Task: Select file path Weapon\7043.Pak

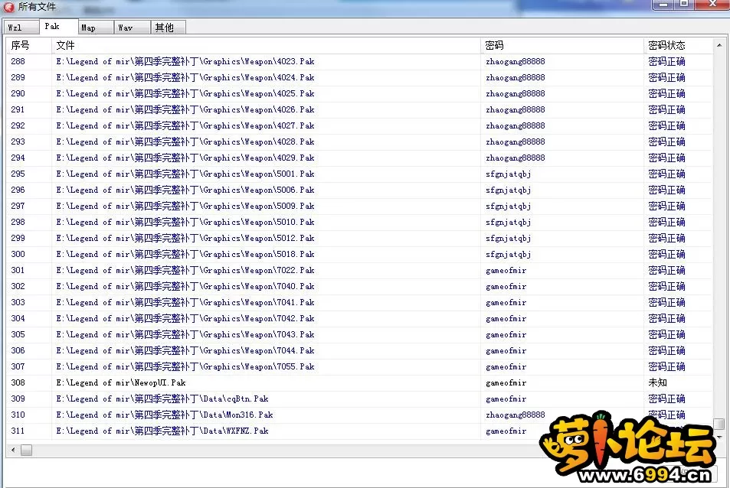Action: [x=185, y=334]
